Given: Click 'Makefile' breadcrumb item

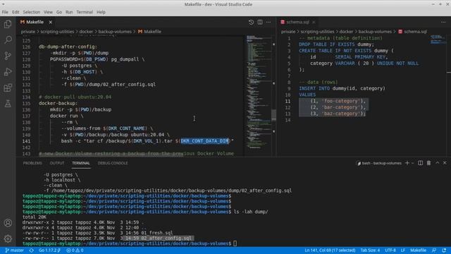Looking at the screenshot, I should coord(150,32).
